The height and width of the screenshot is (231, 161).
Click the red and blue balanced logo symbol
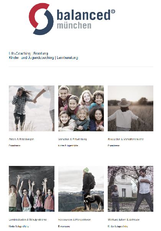tap(41, 19)
